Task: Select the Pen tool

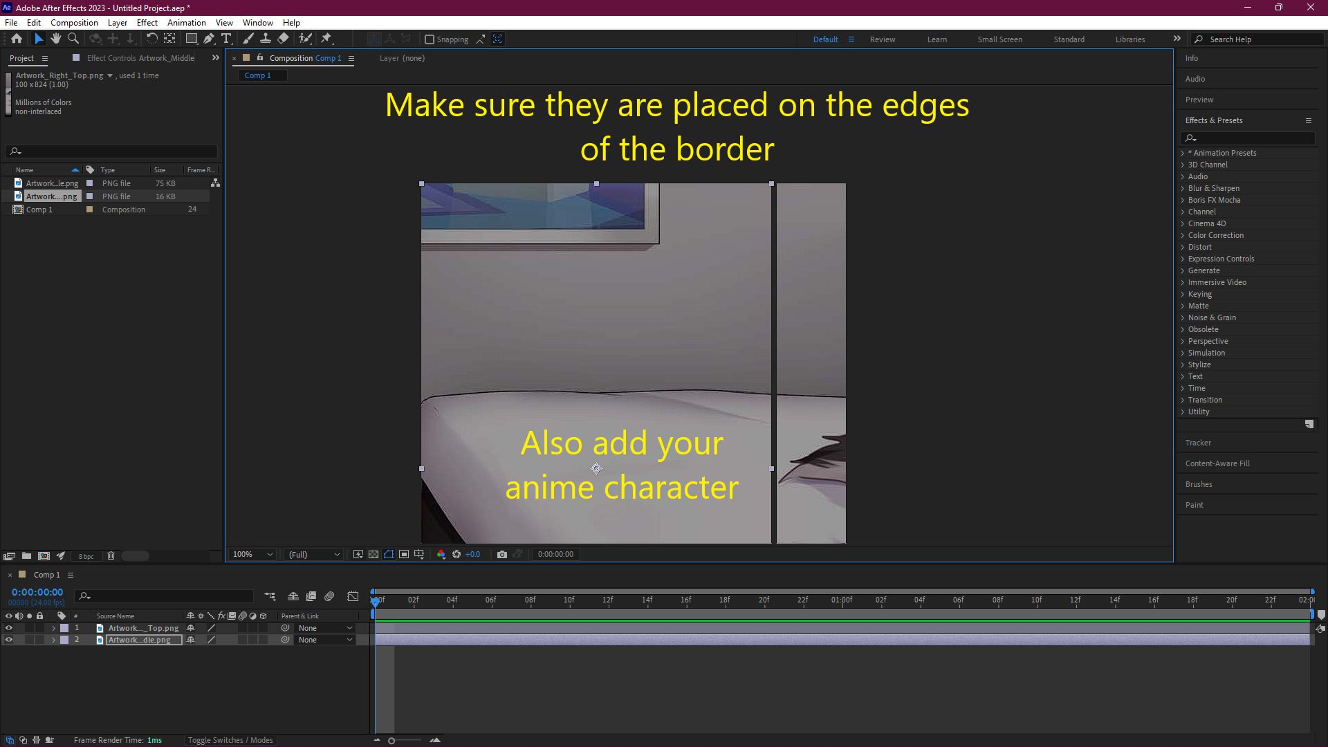Action: click(209, 39)
